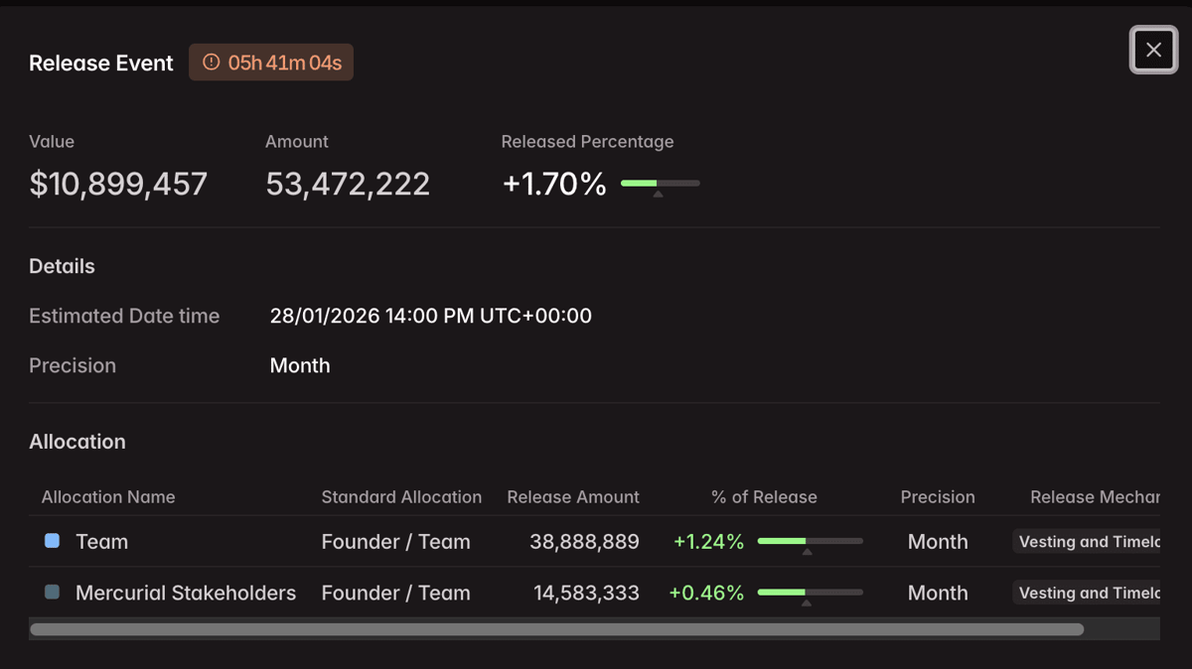Click the Mercurial Stakeholders teal color swatch

(x=53, y=592)
